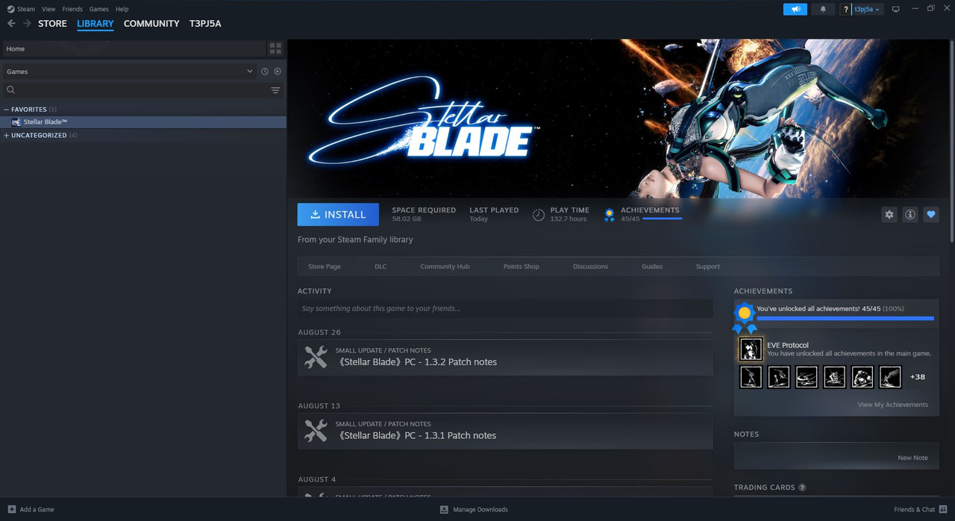Viewport: 955px width, 521px height.
Task: Open the T3PJ5A profile tab
Action: (x=205, y=24)
